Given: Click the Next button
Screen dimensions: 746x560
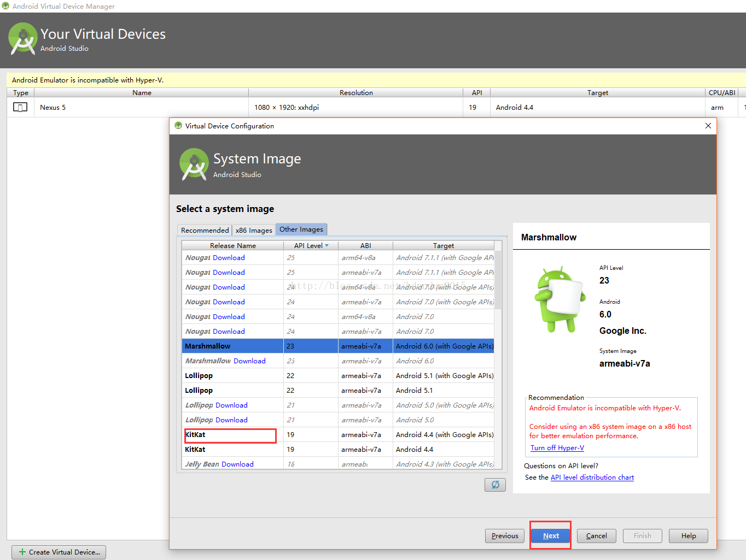Looking at the screenshot, I should point(551,535).
